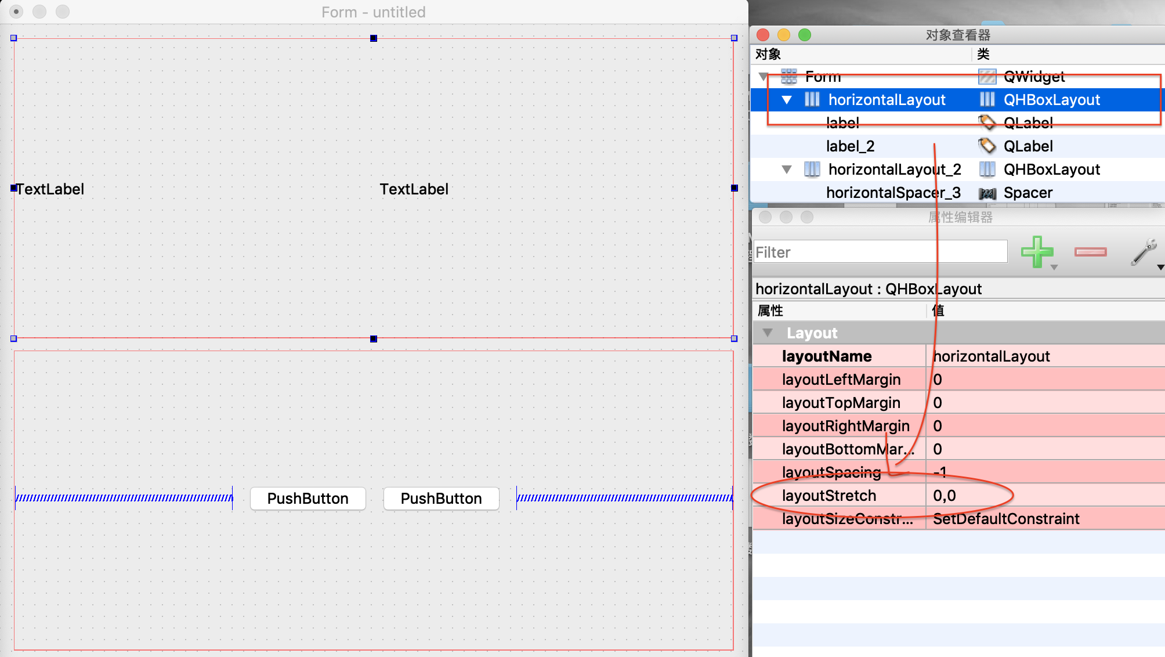1165x657 pixels.
Task: Select label row in object tree
Action: point(842,123)
